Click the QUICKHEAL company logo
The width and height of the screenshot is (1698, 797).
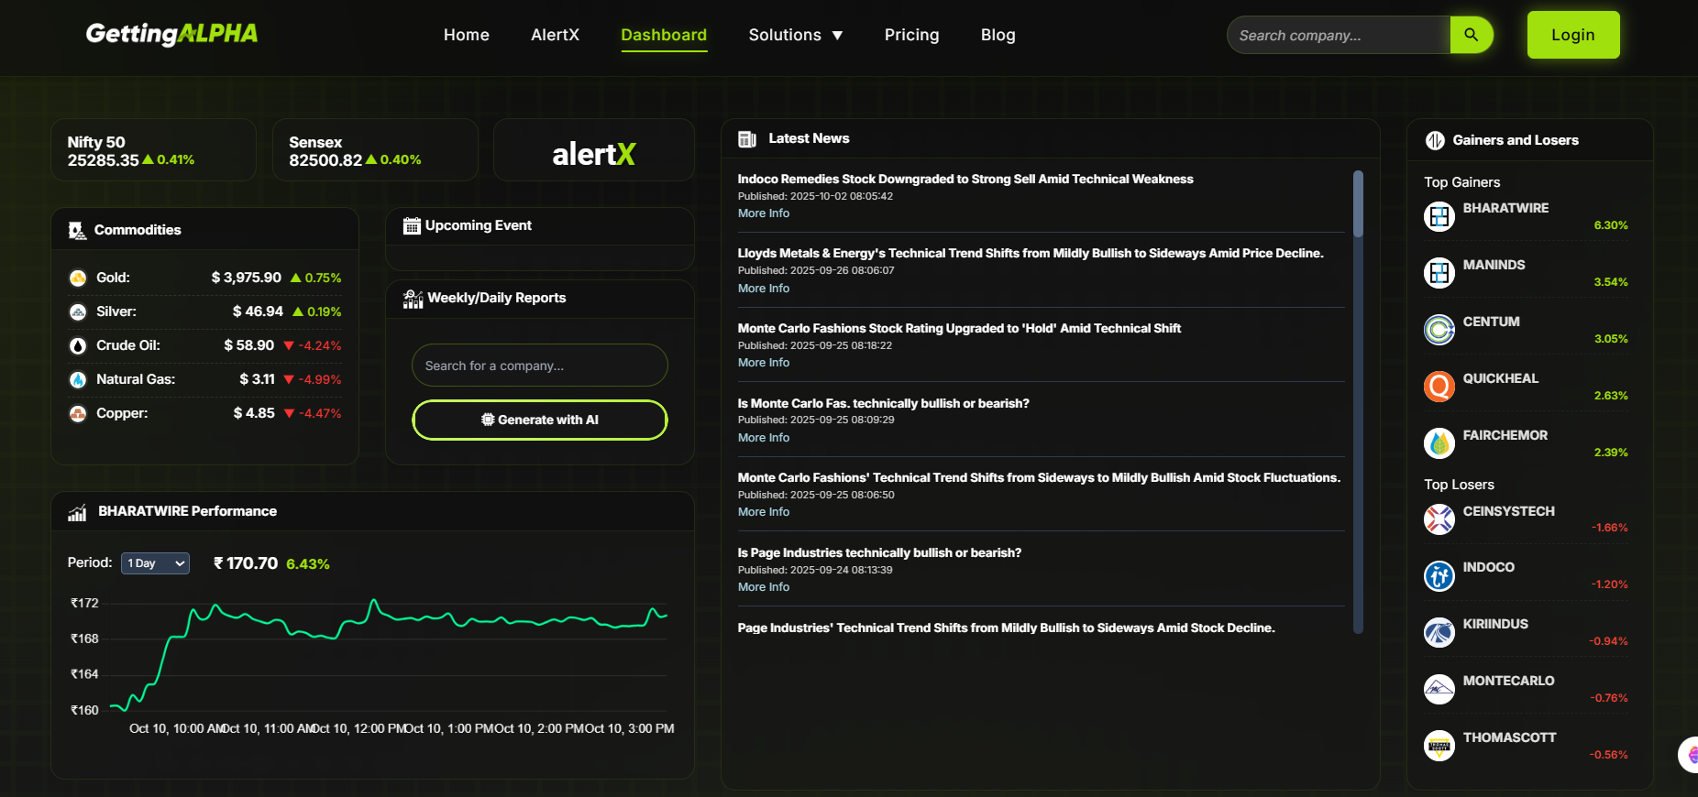coord(1439,387)
